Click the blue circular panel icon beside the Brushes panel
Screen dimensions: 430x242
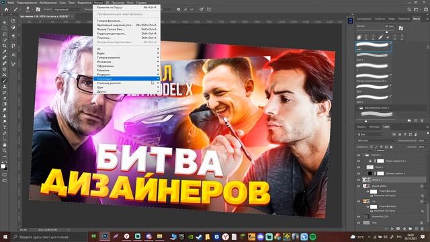coord(350,21)
